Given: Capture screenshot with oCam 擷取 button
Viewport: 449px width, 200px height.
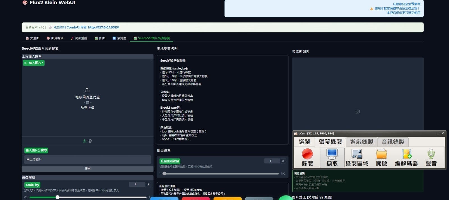Looking at the screenshot, I should tap(332, 158).
